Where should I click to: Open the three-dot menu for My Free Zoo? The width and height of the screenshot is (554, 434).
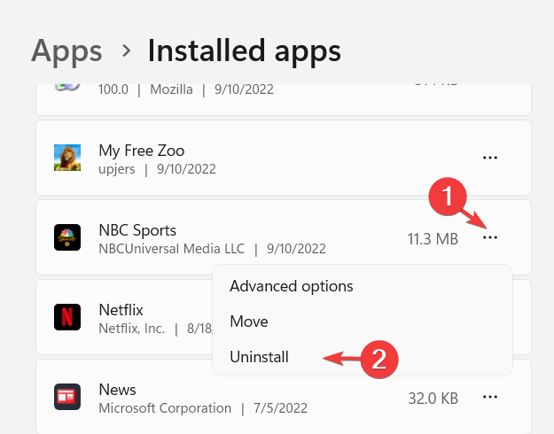pyautogui.click(x=490, y=158)
